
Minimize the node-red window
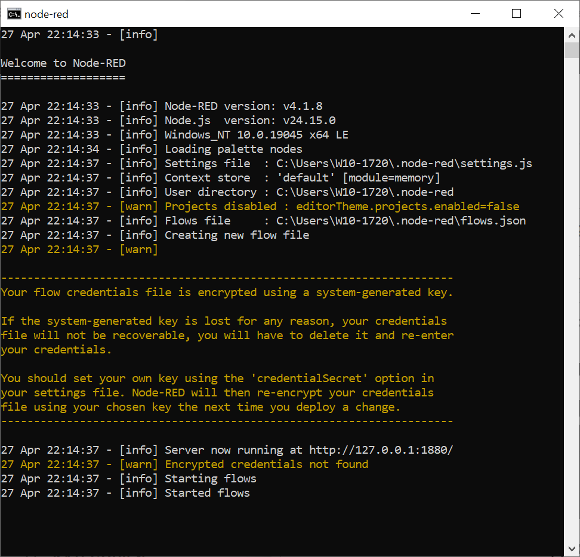pyautogui.click(x=476, y=14)
